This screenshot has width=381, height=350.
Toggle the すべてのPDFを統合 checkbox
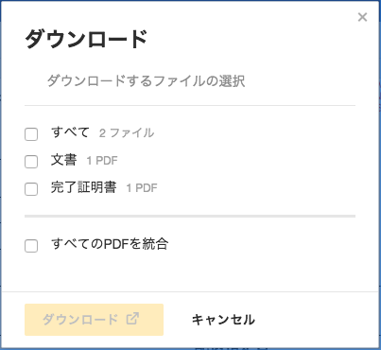click(x=31, y=246)
